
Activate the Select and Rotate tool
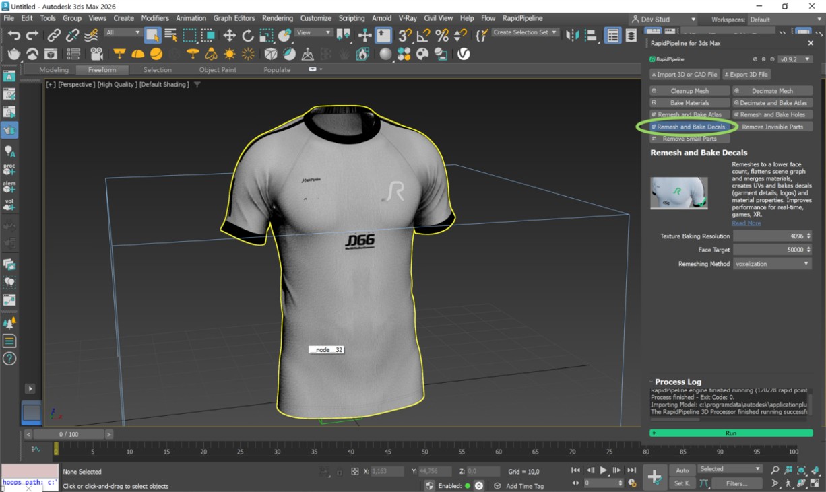[x=248, y=36]
